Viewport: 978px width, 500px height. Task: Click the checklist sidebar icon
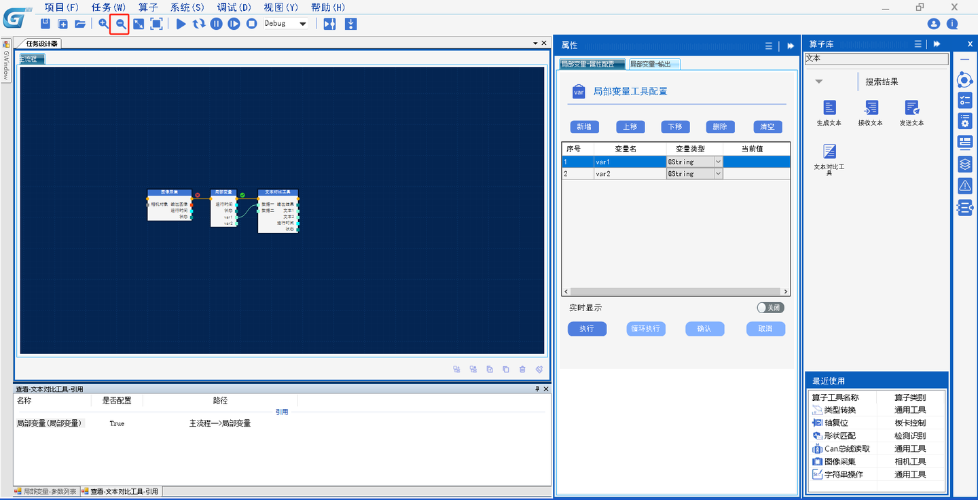[965, 101]
